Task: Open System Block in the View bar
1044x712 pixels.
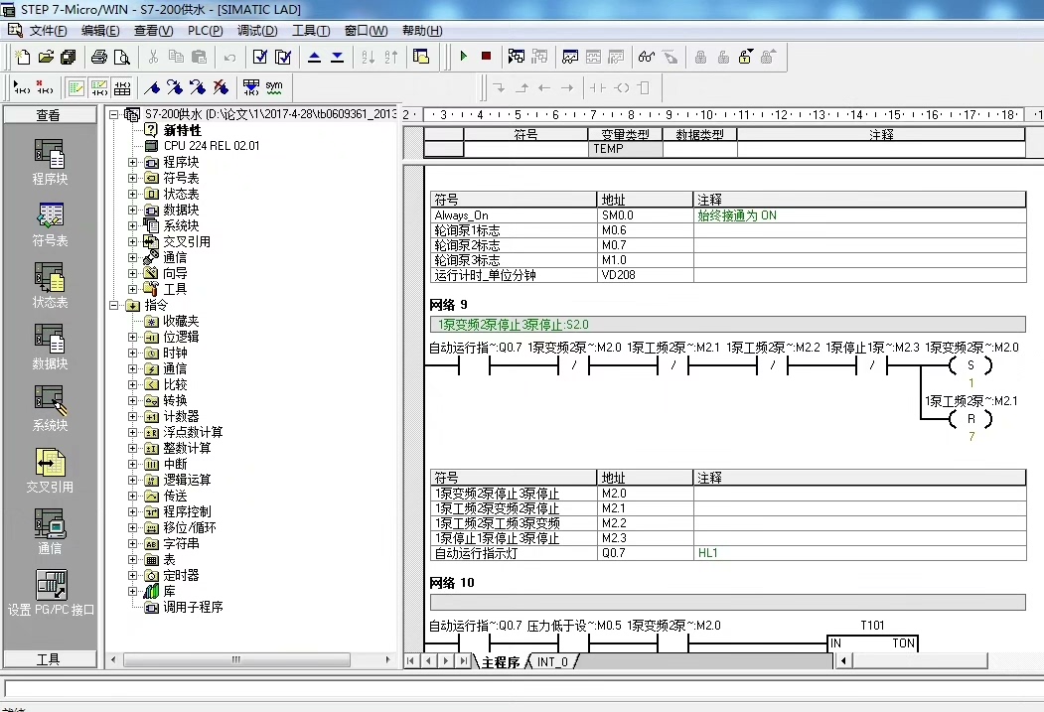Action: pyautogui.click(x=50, y=408)
